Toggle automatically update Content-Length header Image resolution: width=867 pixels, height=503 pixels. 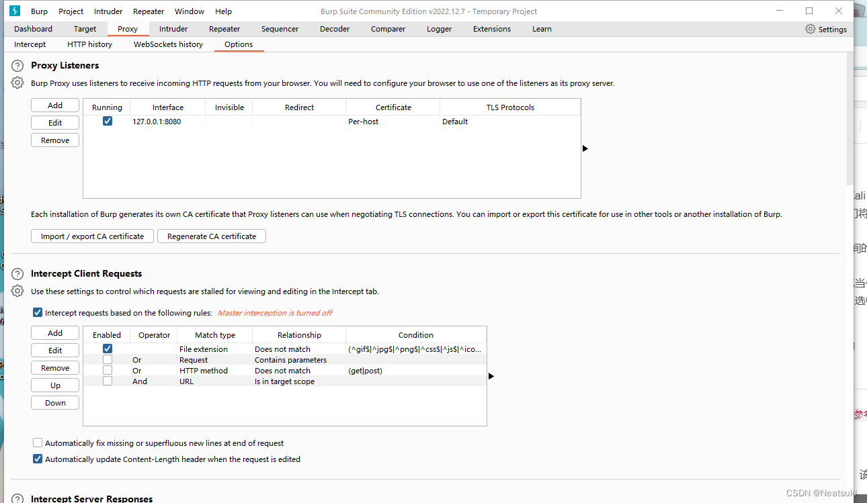click(x=38, y=459)
